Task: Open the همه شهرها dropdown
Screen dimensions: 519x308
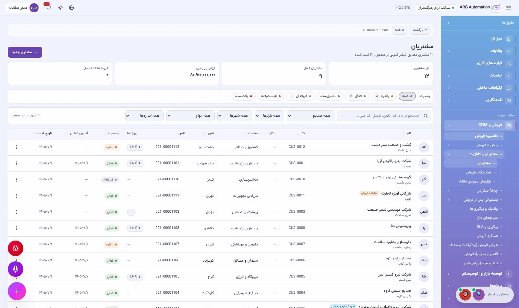Action: [235, 116]
